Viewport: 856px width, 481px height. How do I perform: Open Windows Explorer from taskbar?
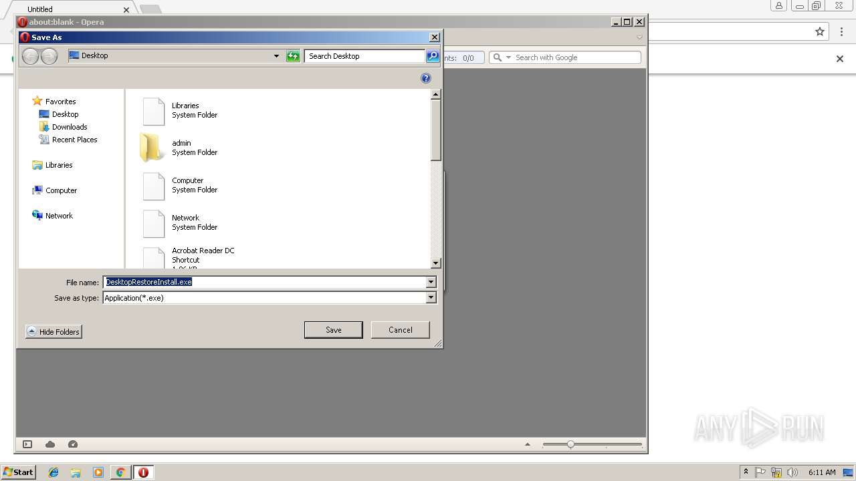point(76,472)
